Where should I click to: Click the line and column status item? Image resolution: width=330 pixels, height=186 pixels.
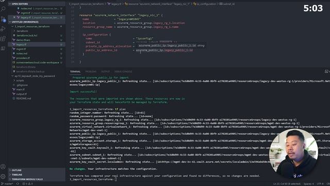pos(287,184)
